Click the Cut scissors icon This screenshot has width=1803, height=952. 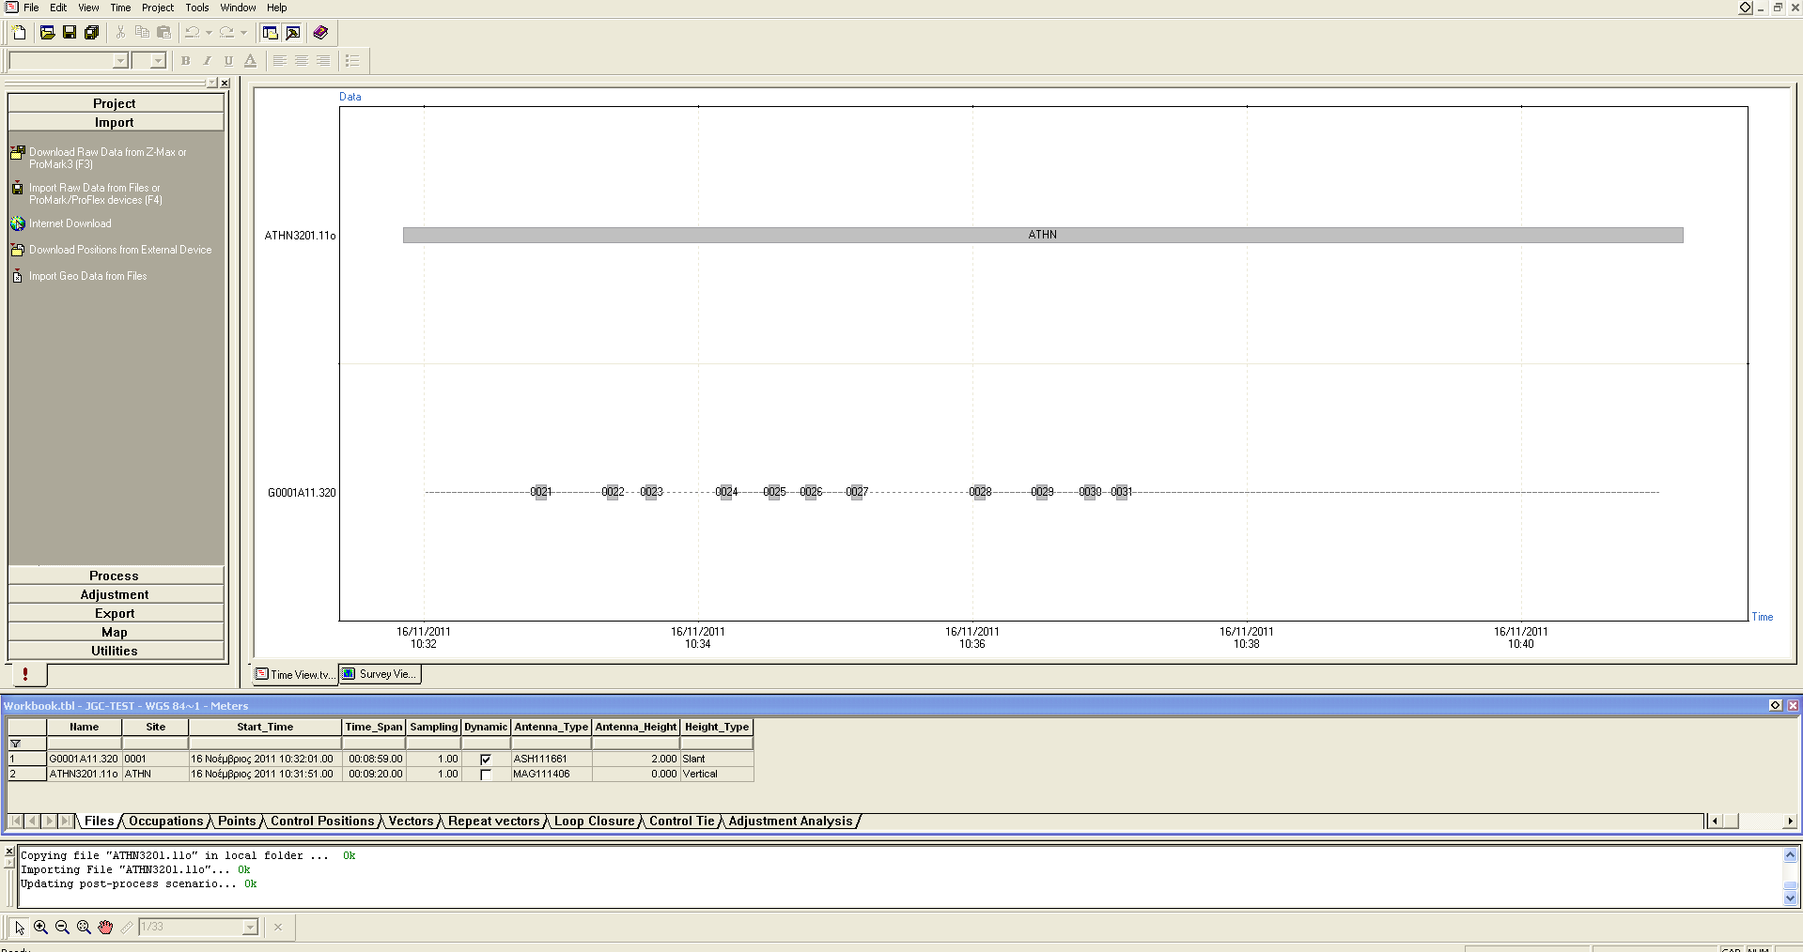[x=120, y=33]
